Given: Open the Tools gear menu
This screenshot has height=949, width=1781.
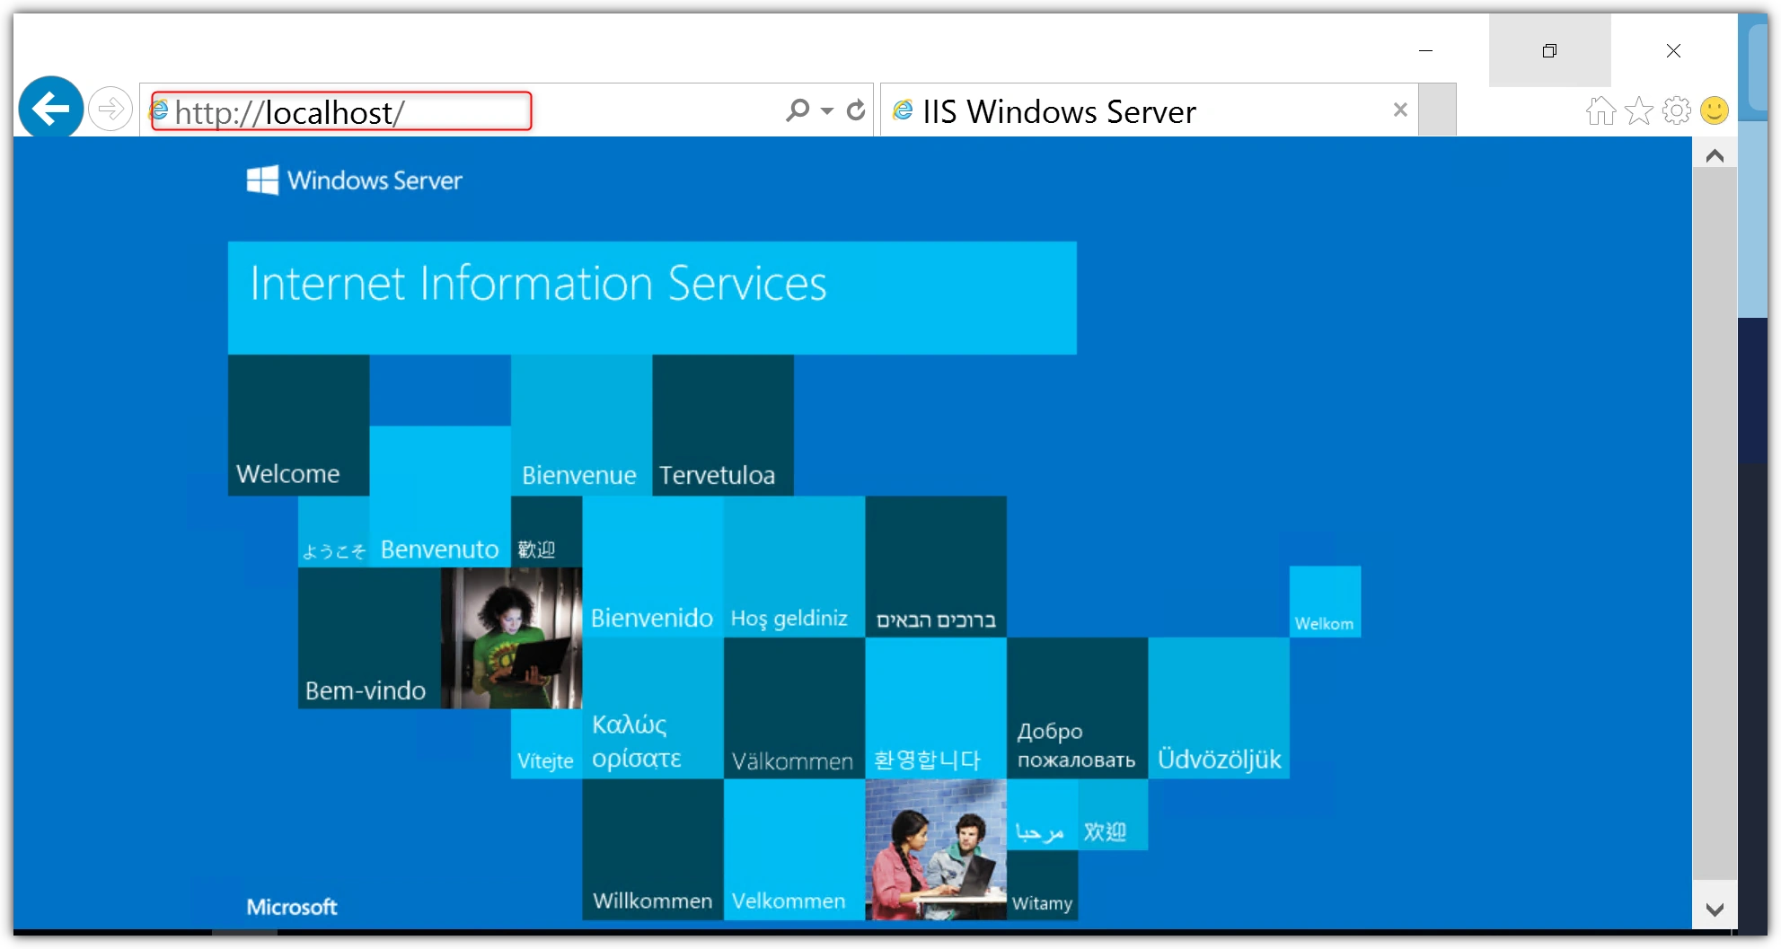Looking at the screenshot, I should [1677, 110].
